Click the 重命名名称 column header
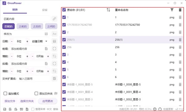The image size is (186, 112). coord(122,10)
